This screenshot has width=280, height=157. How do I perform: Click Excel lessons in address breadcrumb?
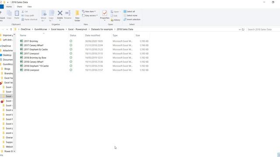pos(58,29)
